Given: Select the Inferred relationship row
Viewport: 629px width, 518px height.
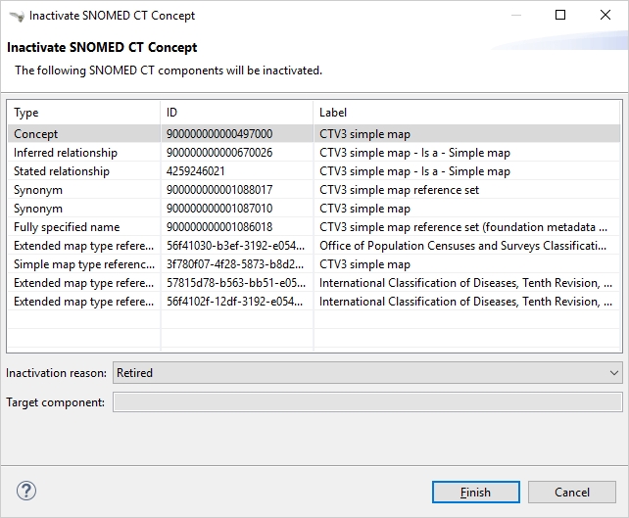Looking at the screenshot, I should [x=82, y=153].
